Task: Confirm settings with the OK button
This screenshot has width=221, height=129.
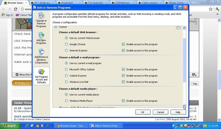Action: tap(143, 112)
